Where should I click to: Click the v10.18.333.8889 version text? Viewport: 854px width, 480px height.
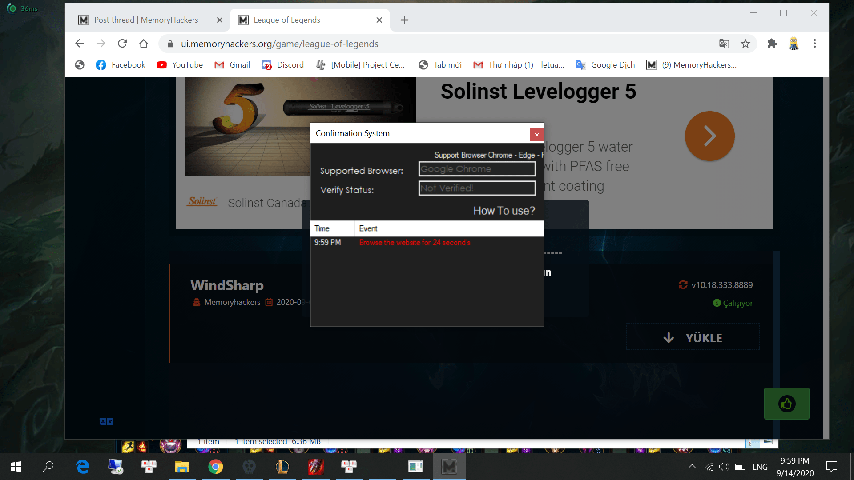(722, 285)
